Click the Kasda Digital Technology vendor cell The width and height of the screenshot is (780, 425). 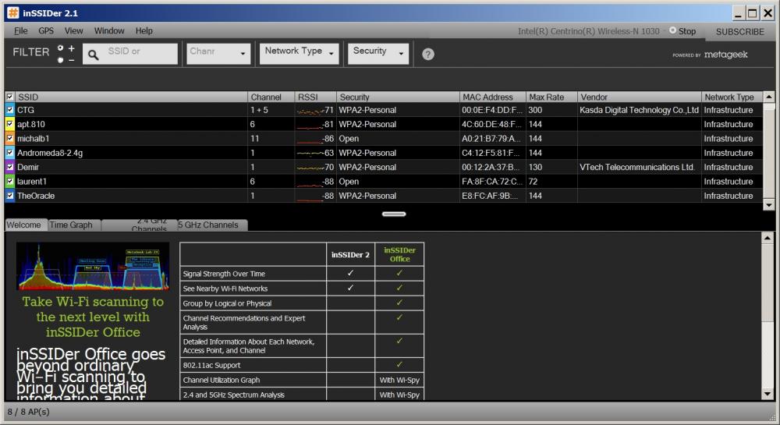click(x=639, y=110)
